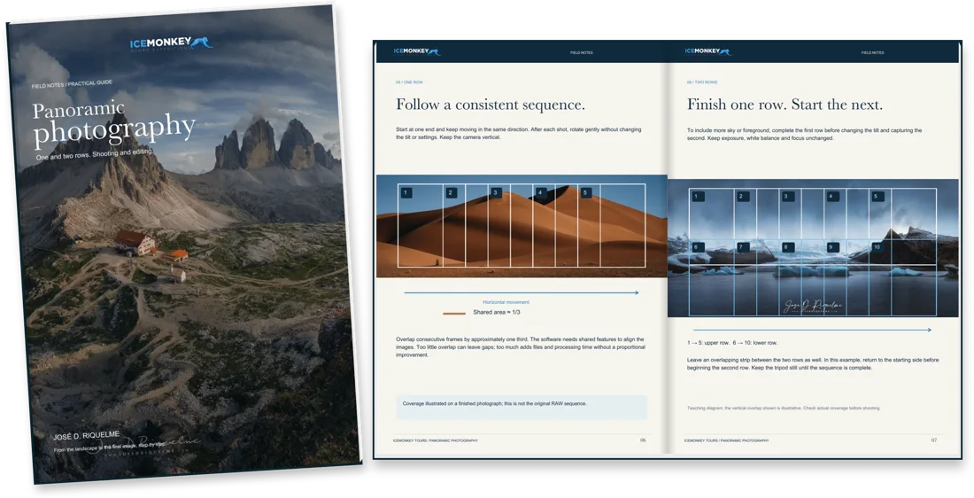Click heading 'Finish one row. Start the next.'
974x498 pixels.
(785, 105)
